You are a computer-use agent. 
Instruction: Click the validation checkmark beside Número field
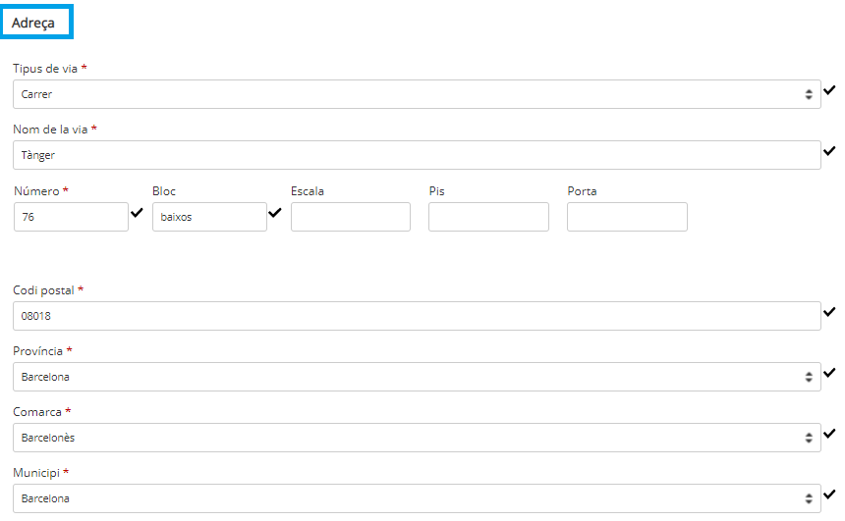pos(137,212)
